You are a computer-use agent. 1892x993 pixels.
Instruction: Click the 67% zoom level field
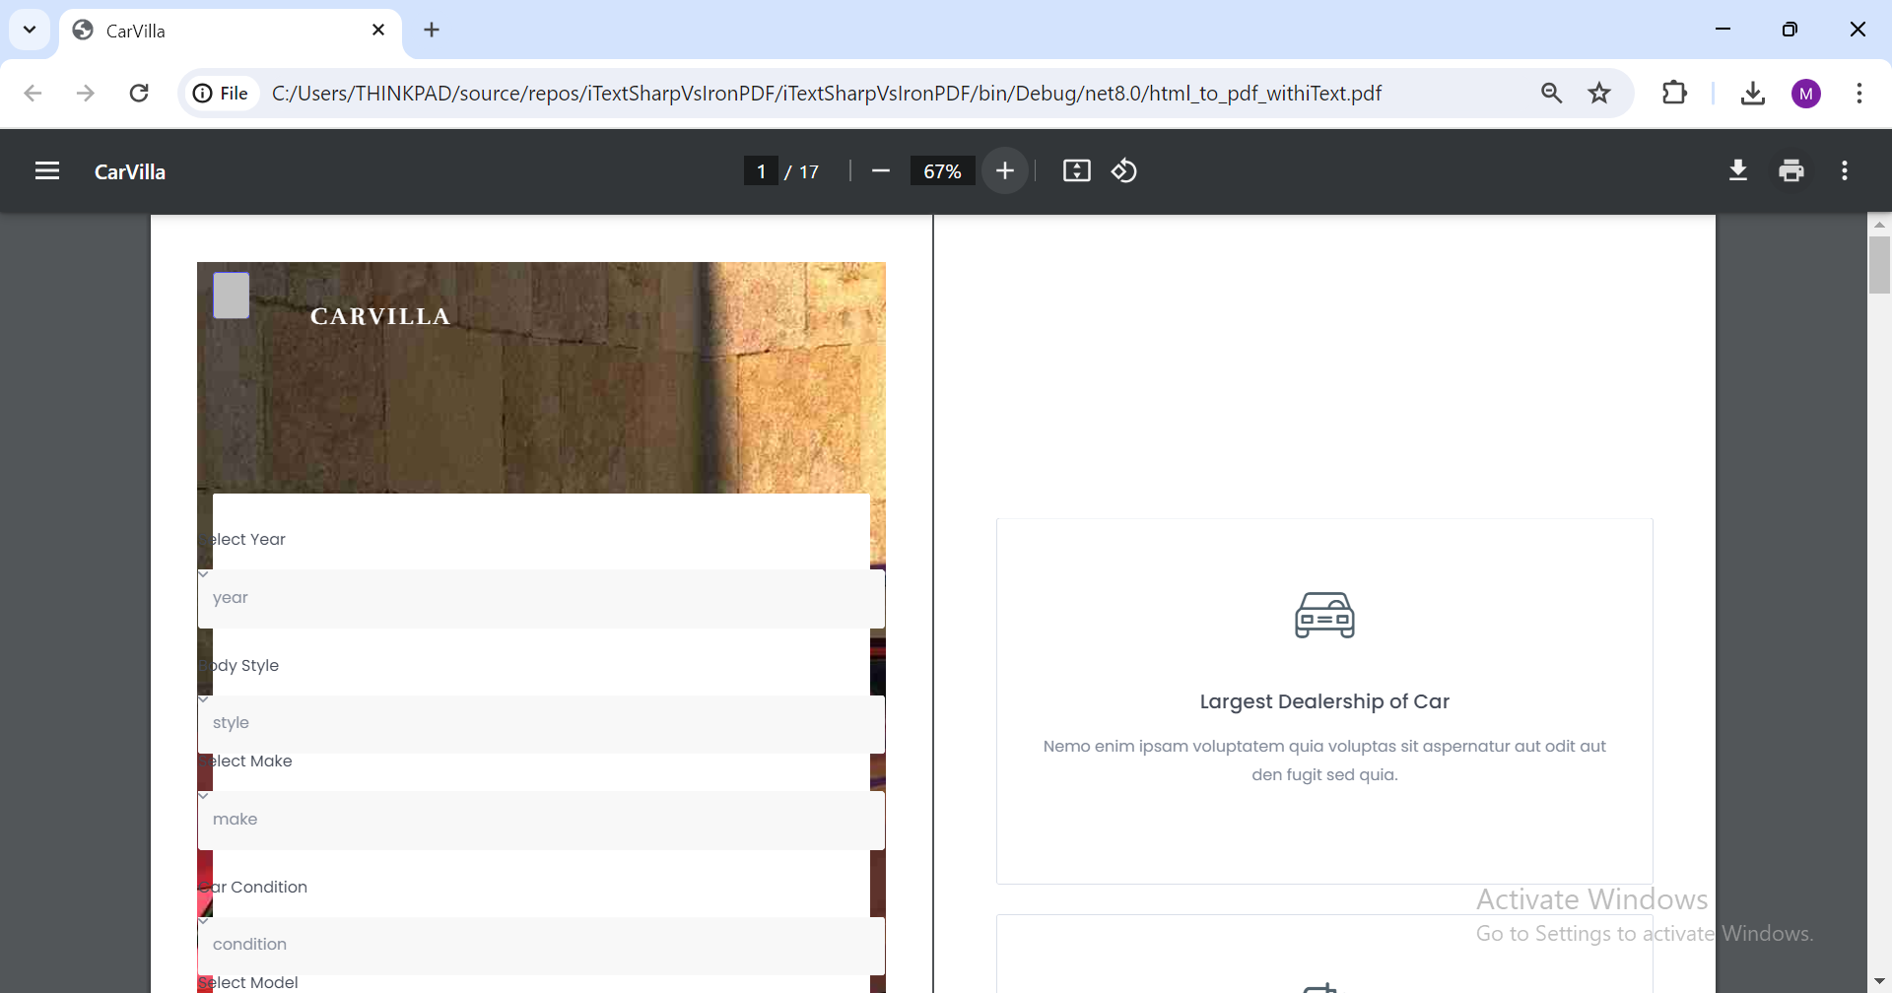coord(942,171)
